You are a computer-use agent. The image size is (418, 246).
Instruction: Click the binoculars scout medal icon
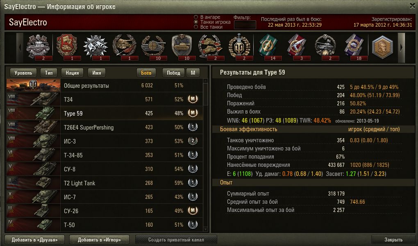tap(95, 46)
